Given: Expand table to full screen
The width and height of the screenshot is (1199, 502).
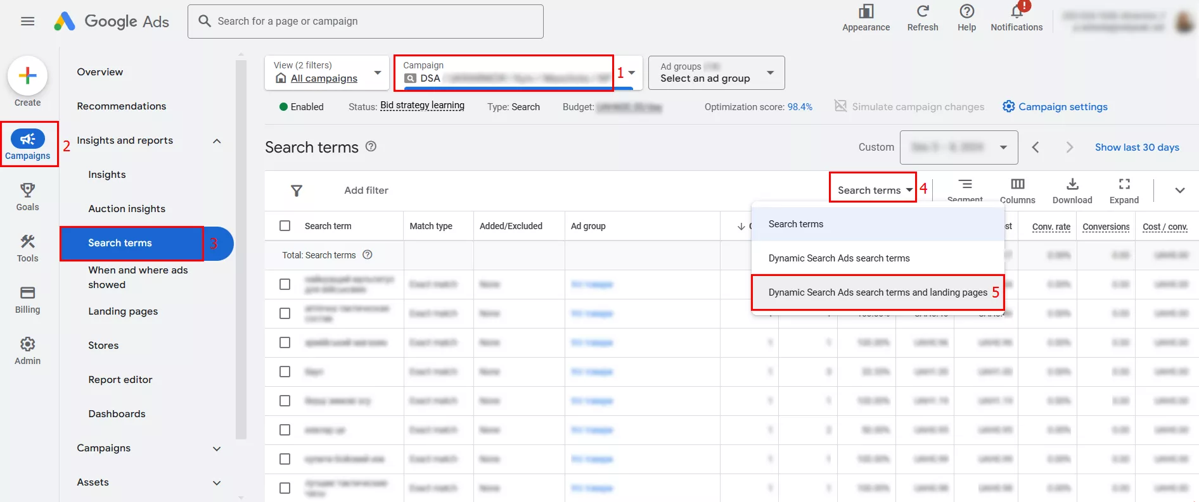Looking at the screenshot, I should [1124, 191].
